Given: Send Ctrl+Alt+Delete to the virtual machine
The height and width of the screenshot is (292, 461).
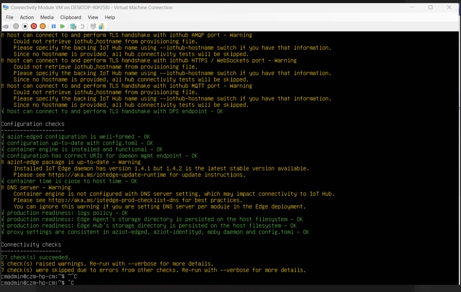Looking at the screenshot, I should 6,26.
